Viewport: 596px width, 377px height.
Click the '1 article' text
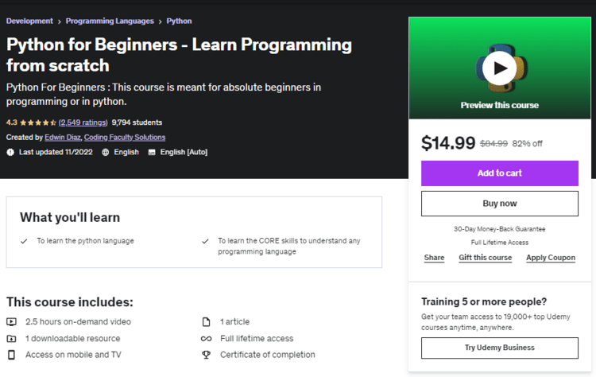click(235, 322)
